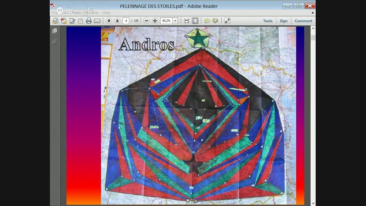Open attachments paperclip panel

pos(55,42)
